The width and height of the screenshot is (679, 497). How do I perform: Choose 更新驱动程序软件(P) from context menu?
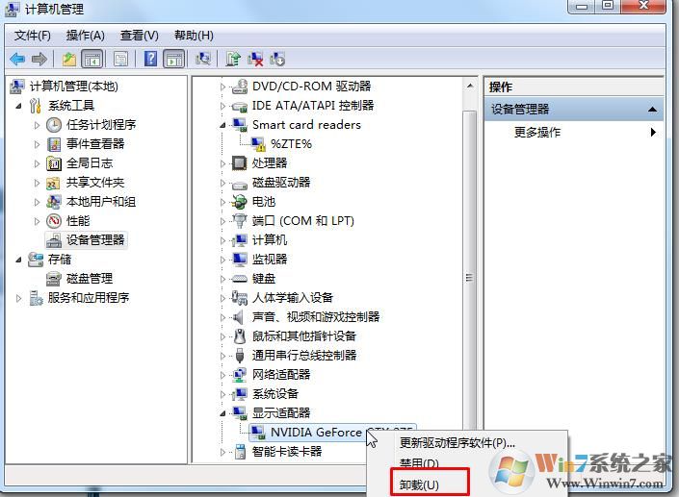click(x=457, y=442)
